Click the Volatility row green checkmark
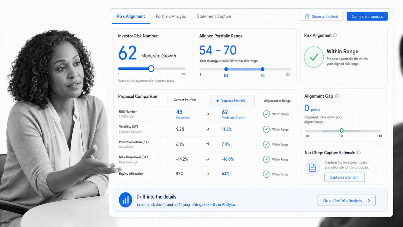 (x=266, y=129)
